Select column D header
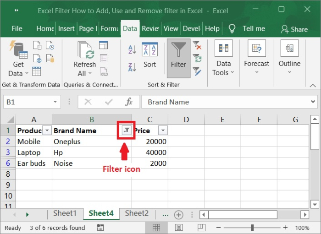Image resolution: width=321 pixels, height=234 pixels. coord(186,120)
